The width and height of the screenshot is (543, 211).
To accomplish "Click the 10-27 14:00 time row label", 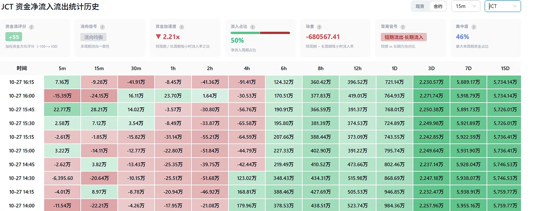I will 22,206.
